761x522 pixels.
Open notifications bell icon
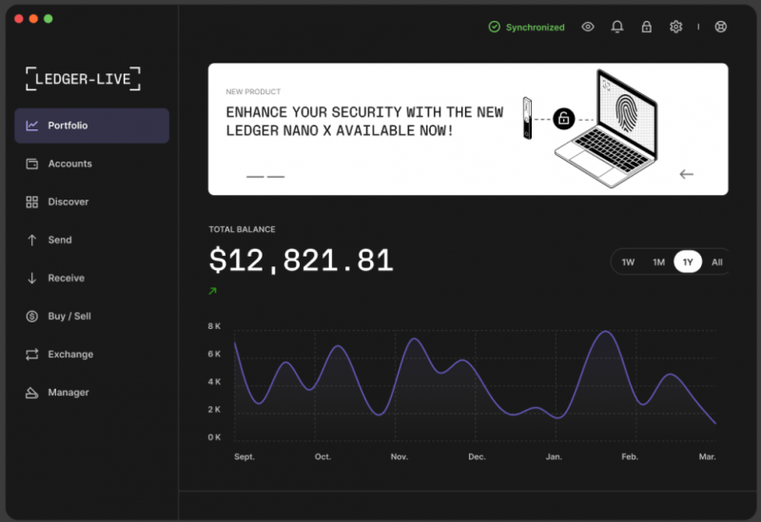click(616, 27)
